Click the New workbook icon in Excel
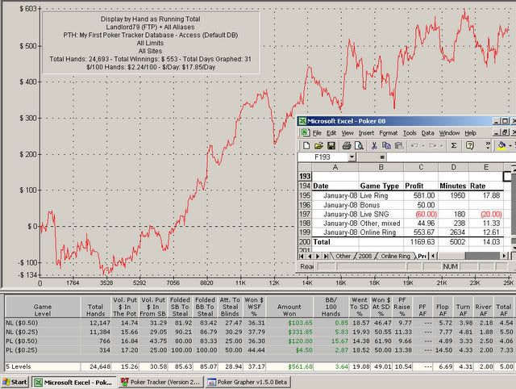The width and height of the screenshot is (516, 389). (306, 145)
